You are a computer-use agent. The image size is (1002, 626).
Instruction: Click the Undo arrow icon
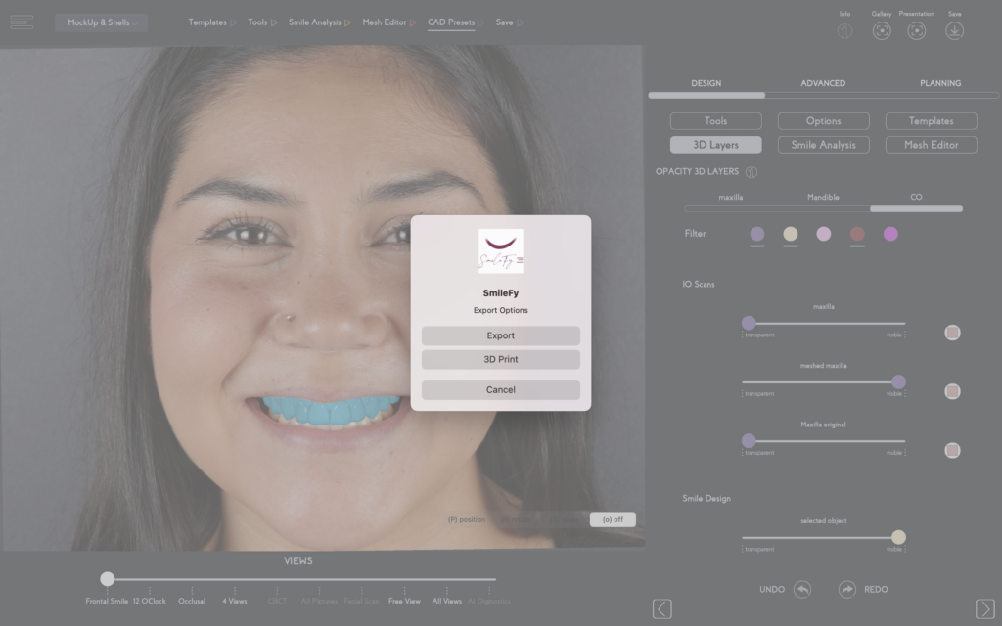(x=800, y=589)
